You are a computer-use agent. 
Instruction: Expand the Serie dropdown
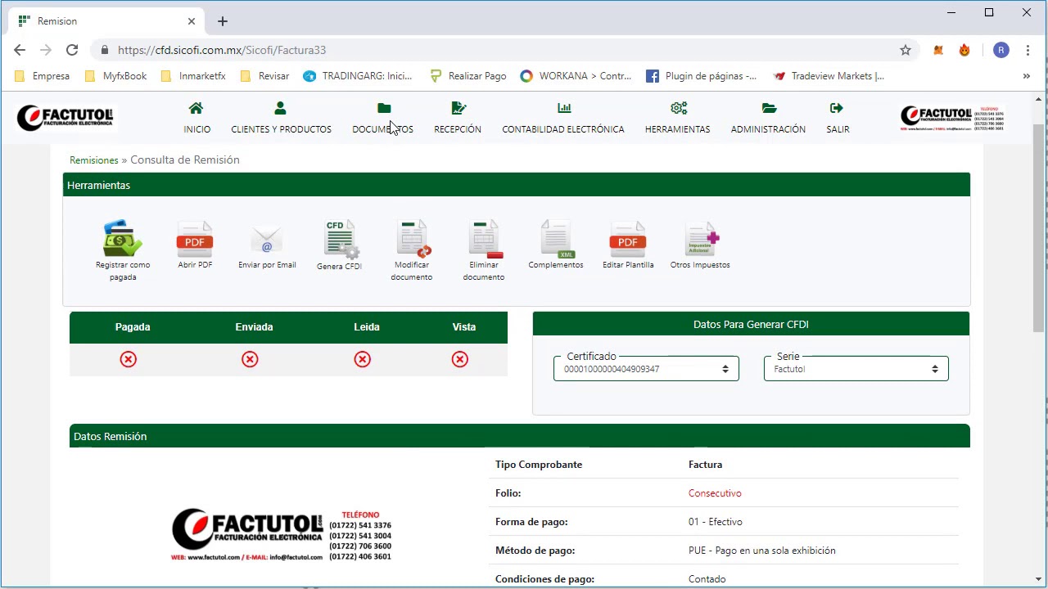point(856,369)
